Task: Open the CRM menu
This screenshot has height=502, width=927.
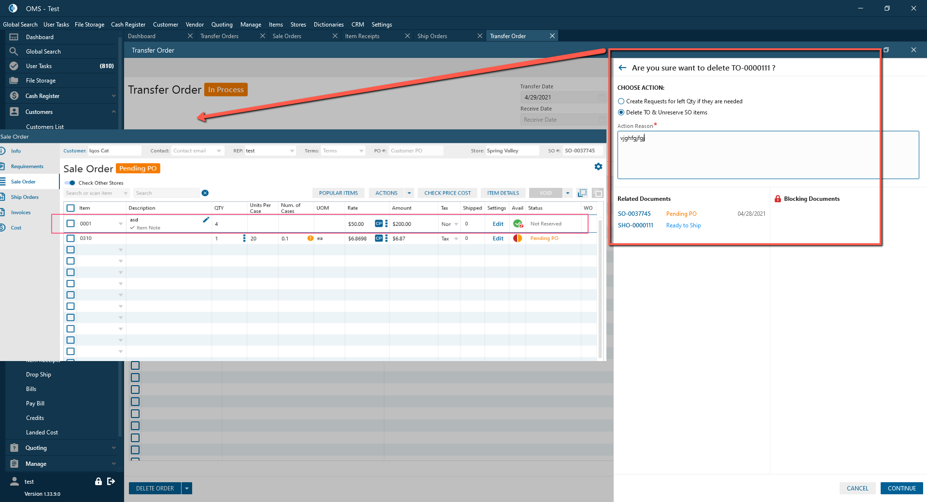Action: (358, 25)
